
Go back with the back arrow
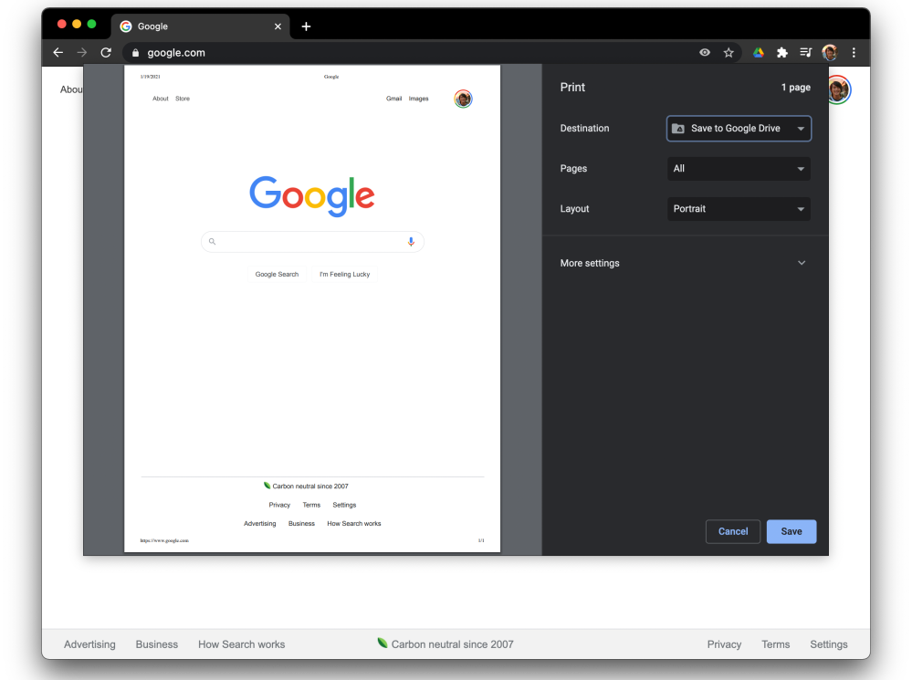click(58, 53)
